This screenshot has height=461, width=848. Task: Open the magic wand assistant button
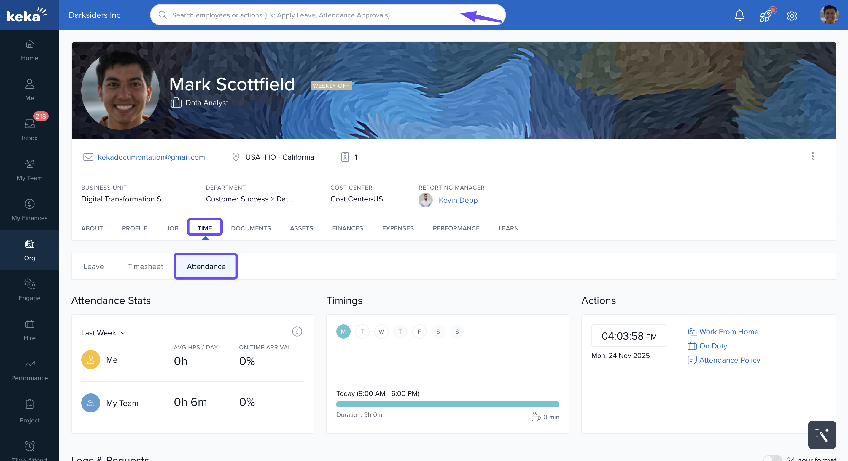(x=822, y=435)
